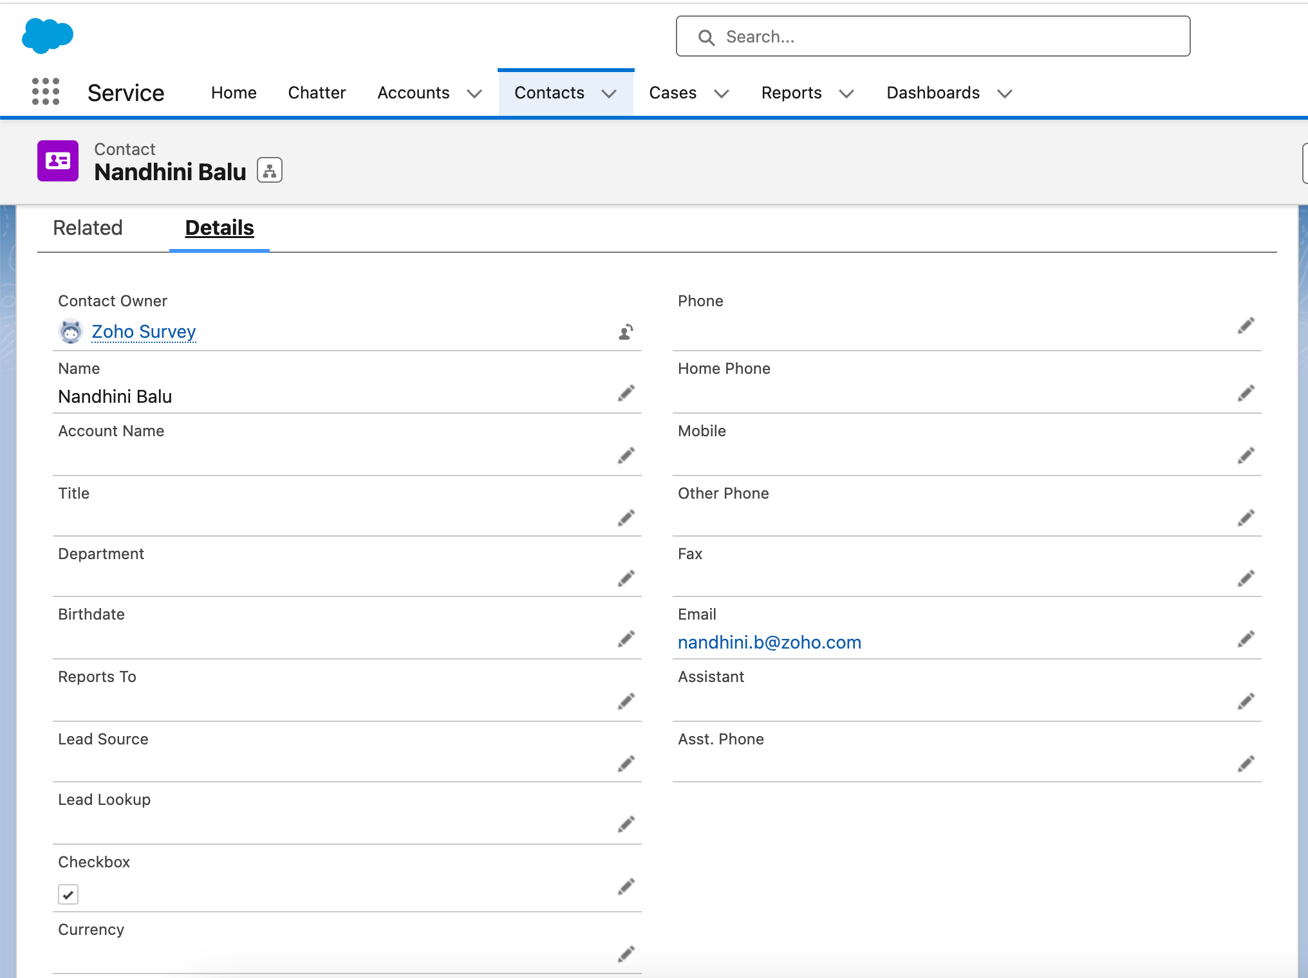This screenshot has width=1308, height=978.
Task: Toggle the Checkbox field checkbox
Action: [68, 894]
